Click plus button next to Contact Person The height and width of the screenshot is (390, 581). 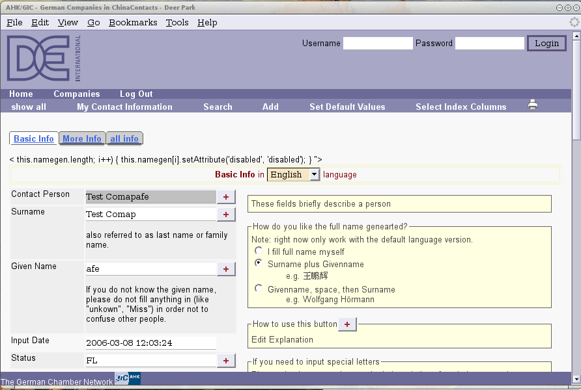(226, 197)
